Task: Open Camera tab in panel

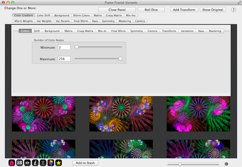Action: (x=152, y=31)
